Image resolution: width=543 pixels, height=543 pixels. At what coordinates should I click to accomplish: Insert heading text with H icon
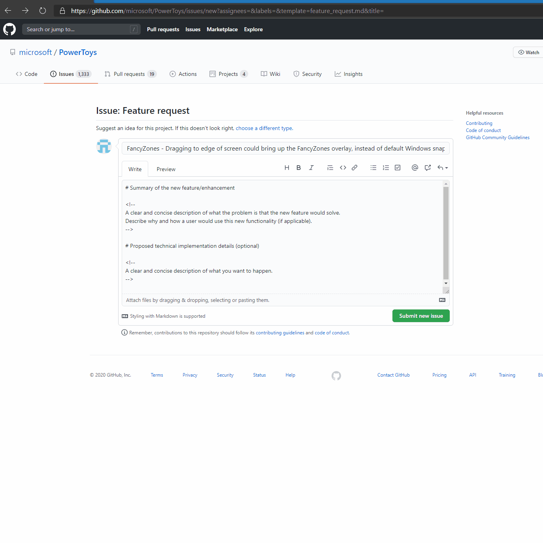tap(287, 168)
